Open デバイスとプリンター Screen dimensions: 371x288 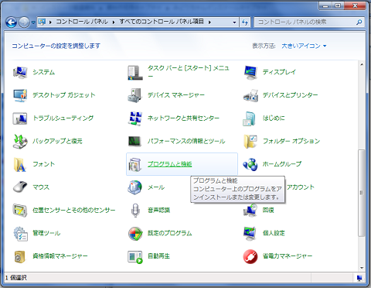point(281,95)
